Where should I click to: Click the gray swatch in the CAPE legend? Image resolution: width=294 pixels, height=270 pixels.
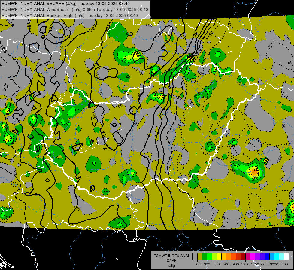(195, 256)
